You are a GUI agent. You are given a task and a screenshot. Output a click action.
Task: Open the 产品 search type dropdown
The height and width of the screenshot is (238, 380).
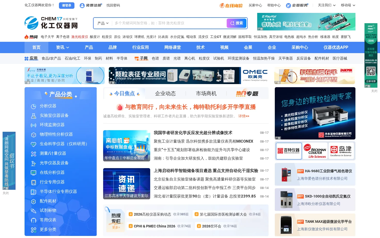pyautogui.click(x=103, y=23)
